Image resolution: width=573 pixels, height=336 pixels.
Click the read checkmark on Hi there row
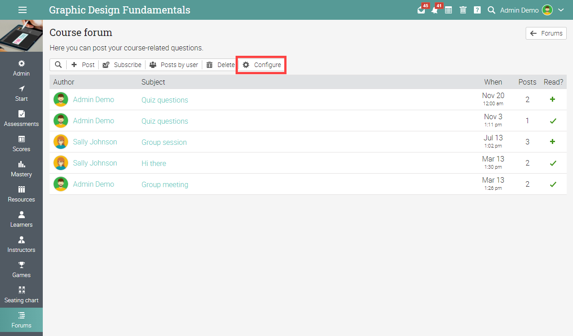point(553,163)
